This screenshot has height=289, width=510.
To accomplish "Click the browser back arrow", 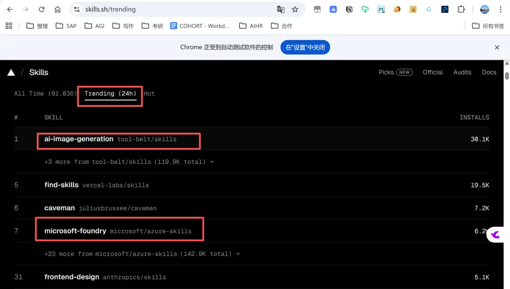I will pyautogui.click(x=10, y=9).
